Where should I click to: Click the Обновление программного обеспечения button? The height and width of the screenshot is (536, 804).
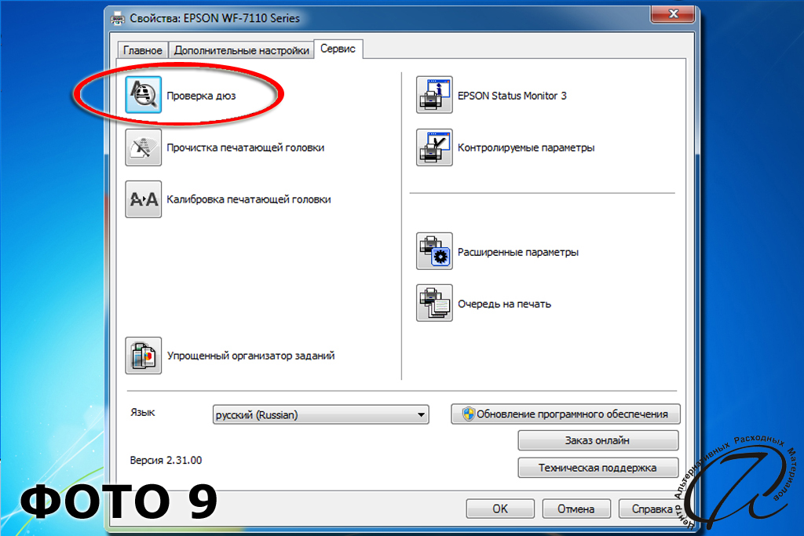[565, 414]
